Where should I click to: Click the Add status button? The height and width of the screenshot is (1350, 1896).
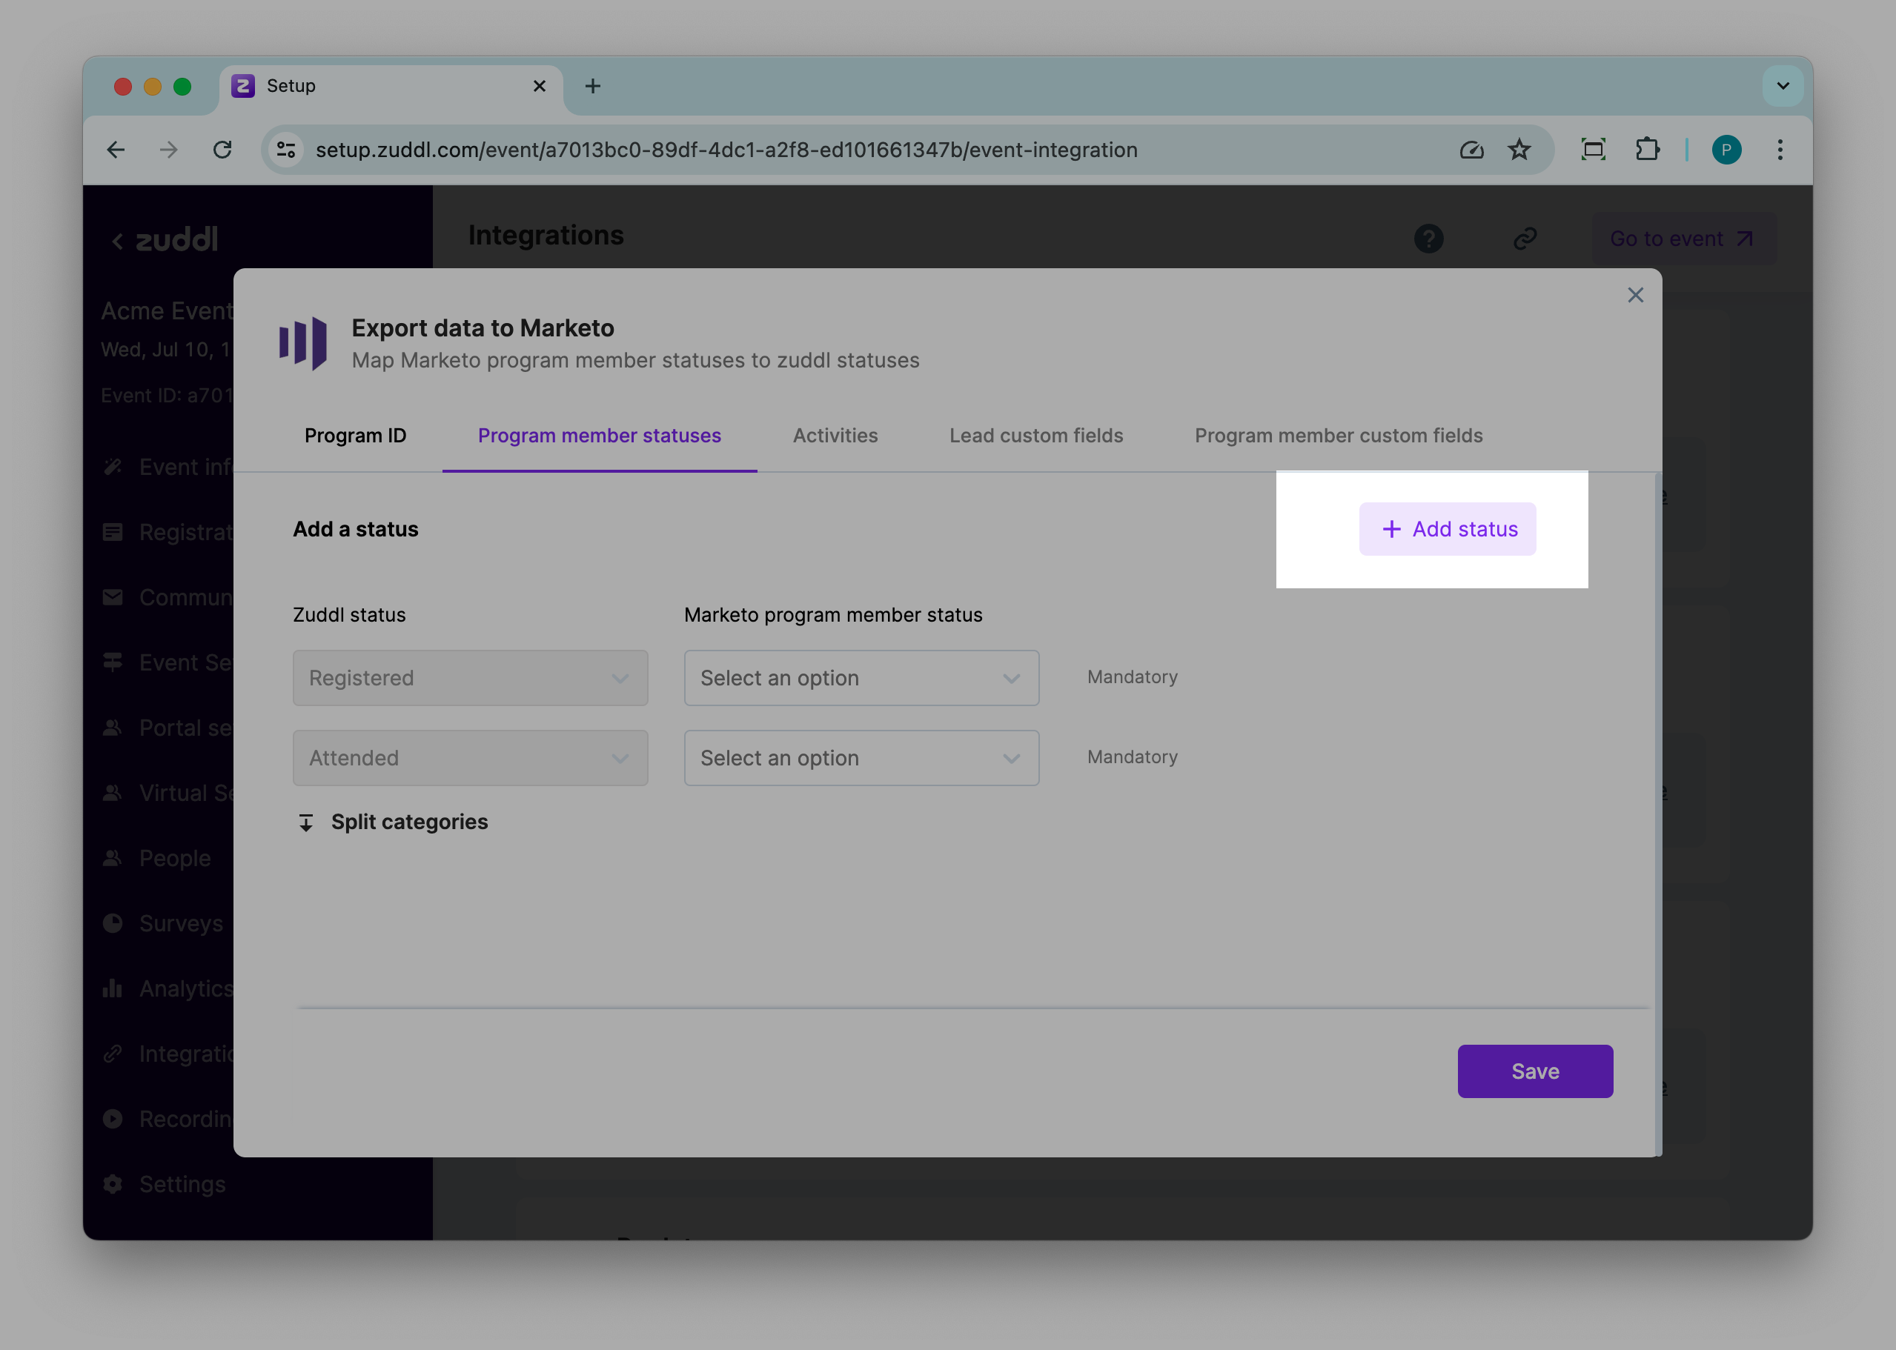[x=1447, y=529]
